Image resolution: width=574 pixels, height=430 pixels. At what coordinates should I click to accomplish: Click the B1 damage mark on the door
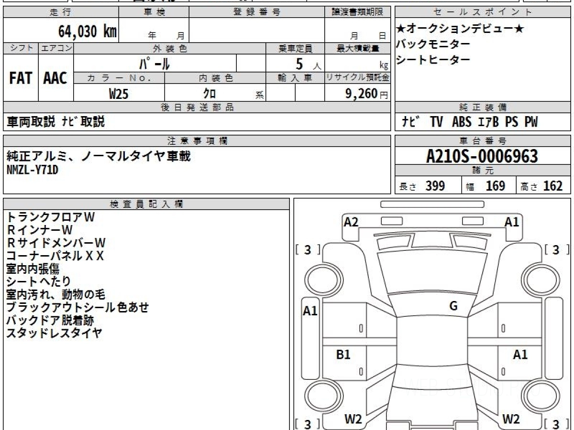click(x=343, y=355)
